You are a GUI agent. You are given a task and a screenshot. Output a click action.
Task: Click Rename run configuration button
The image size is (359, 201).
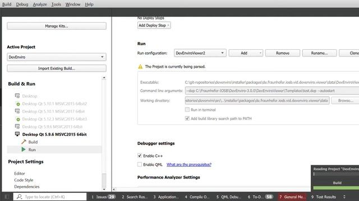tap(319, 53)
